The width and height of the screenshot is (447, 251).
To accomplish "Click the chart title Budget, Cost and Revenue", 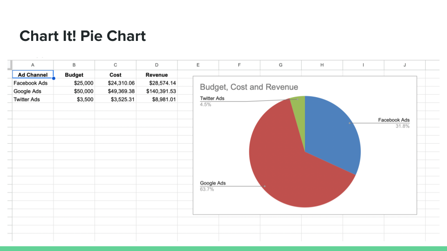I will (249, 87).
